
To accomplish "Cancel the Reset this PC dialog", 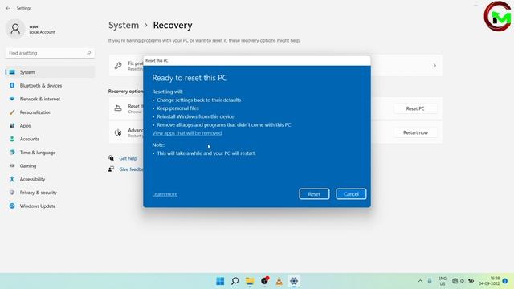I will coord(351,194).
